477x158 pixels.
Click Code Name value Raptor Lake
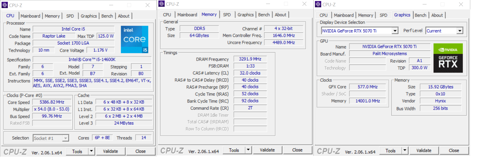(x=54, y=36)
